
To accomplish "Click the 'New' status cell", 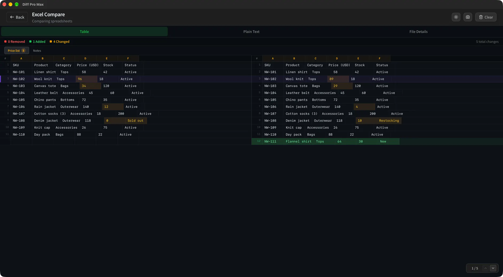I will point(389,142).
